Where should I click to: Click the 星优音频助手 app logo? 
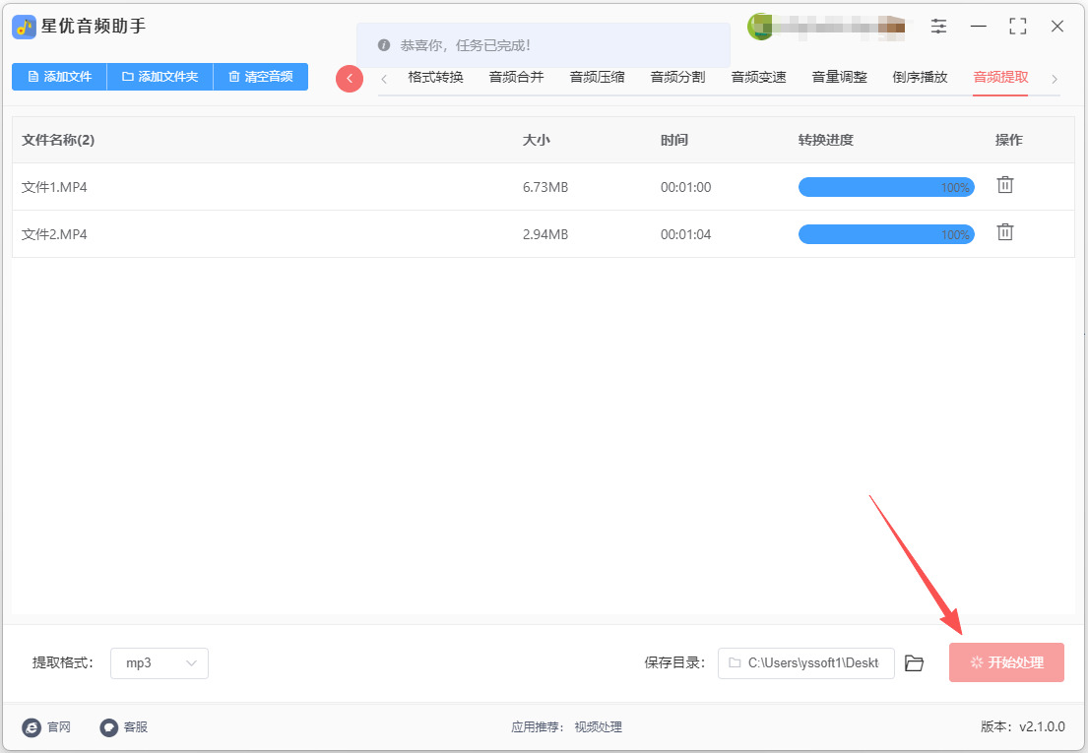tap(25, 27)
